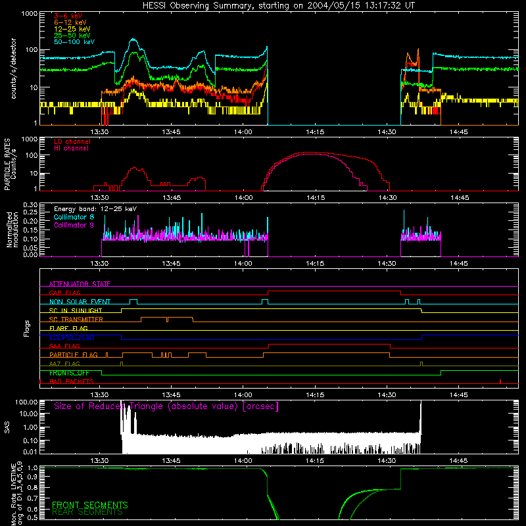Click the 14:45 tick under particle rates plot

coord(460,198)
